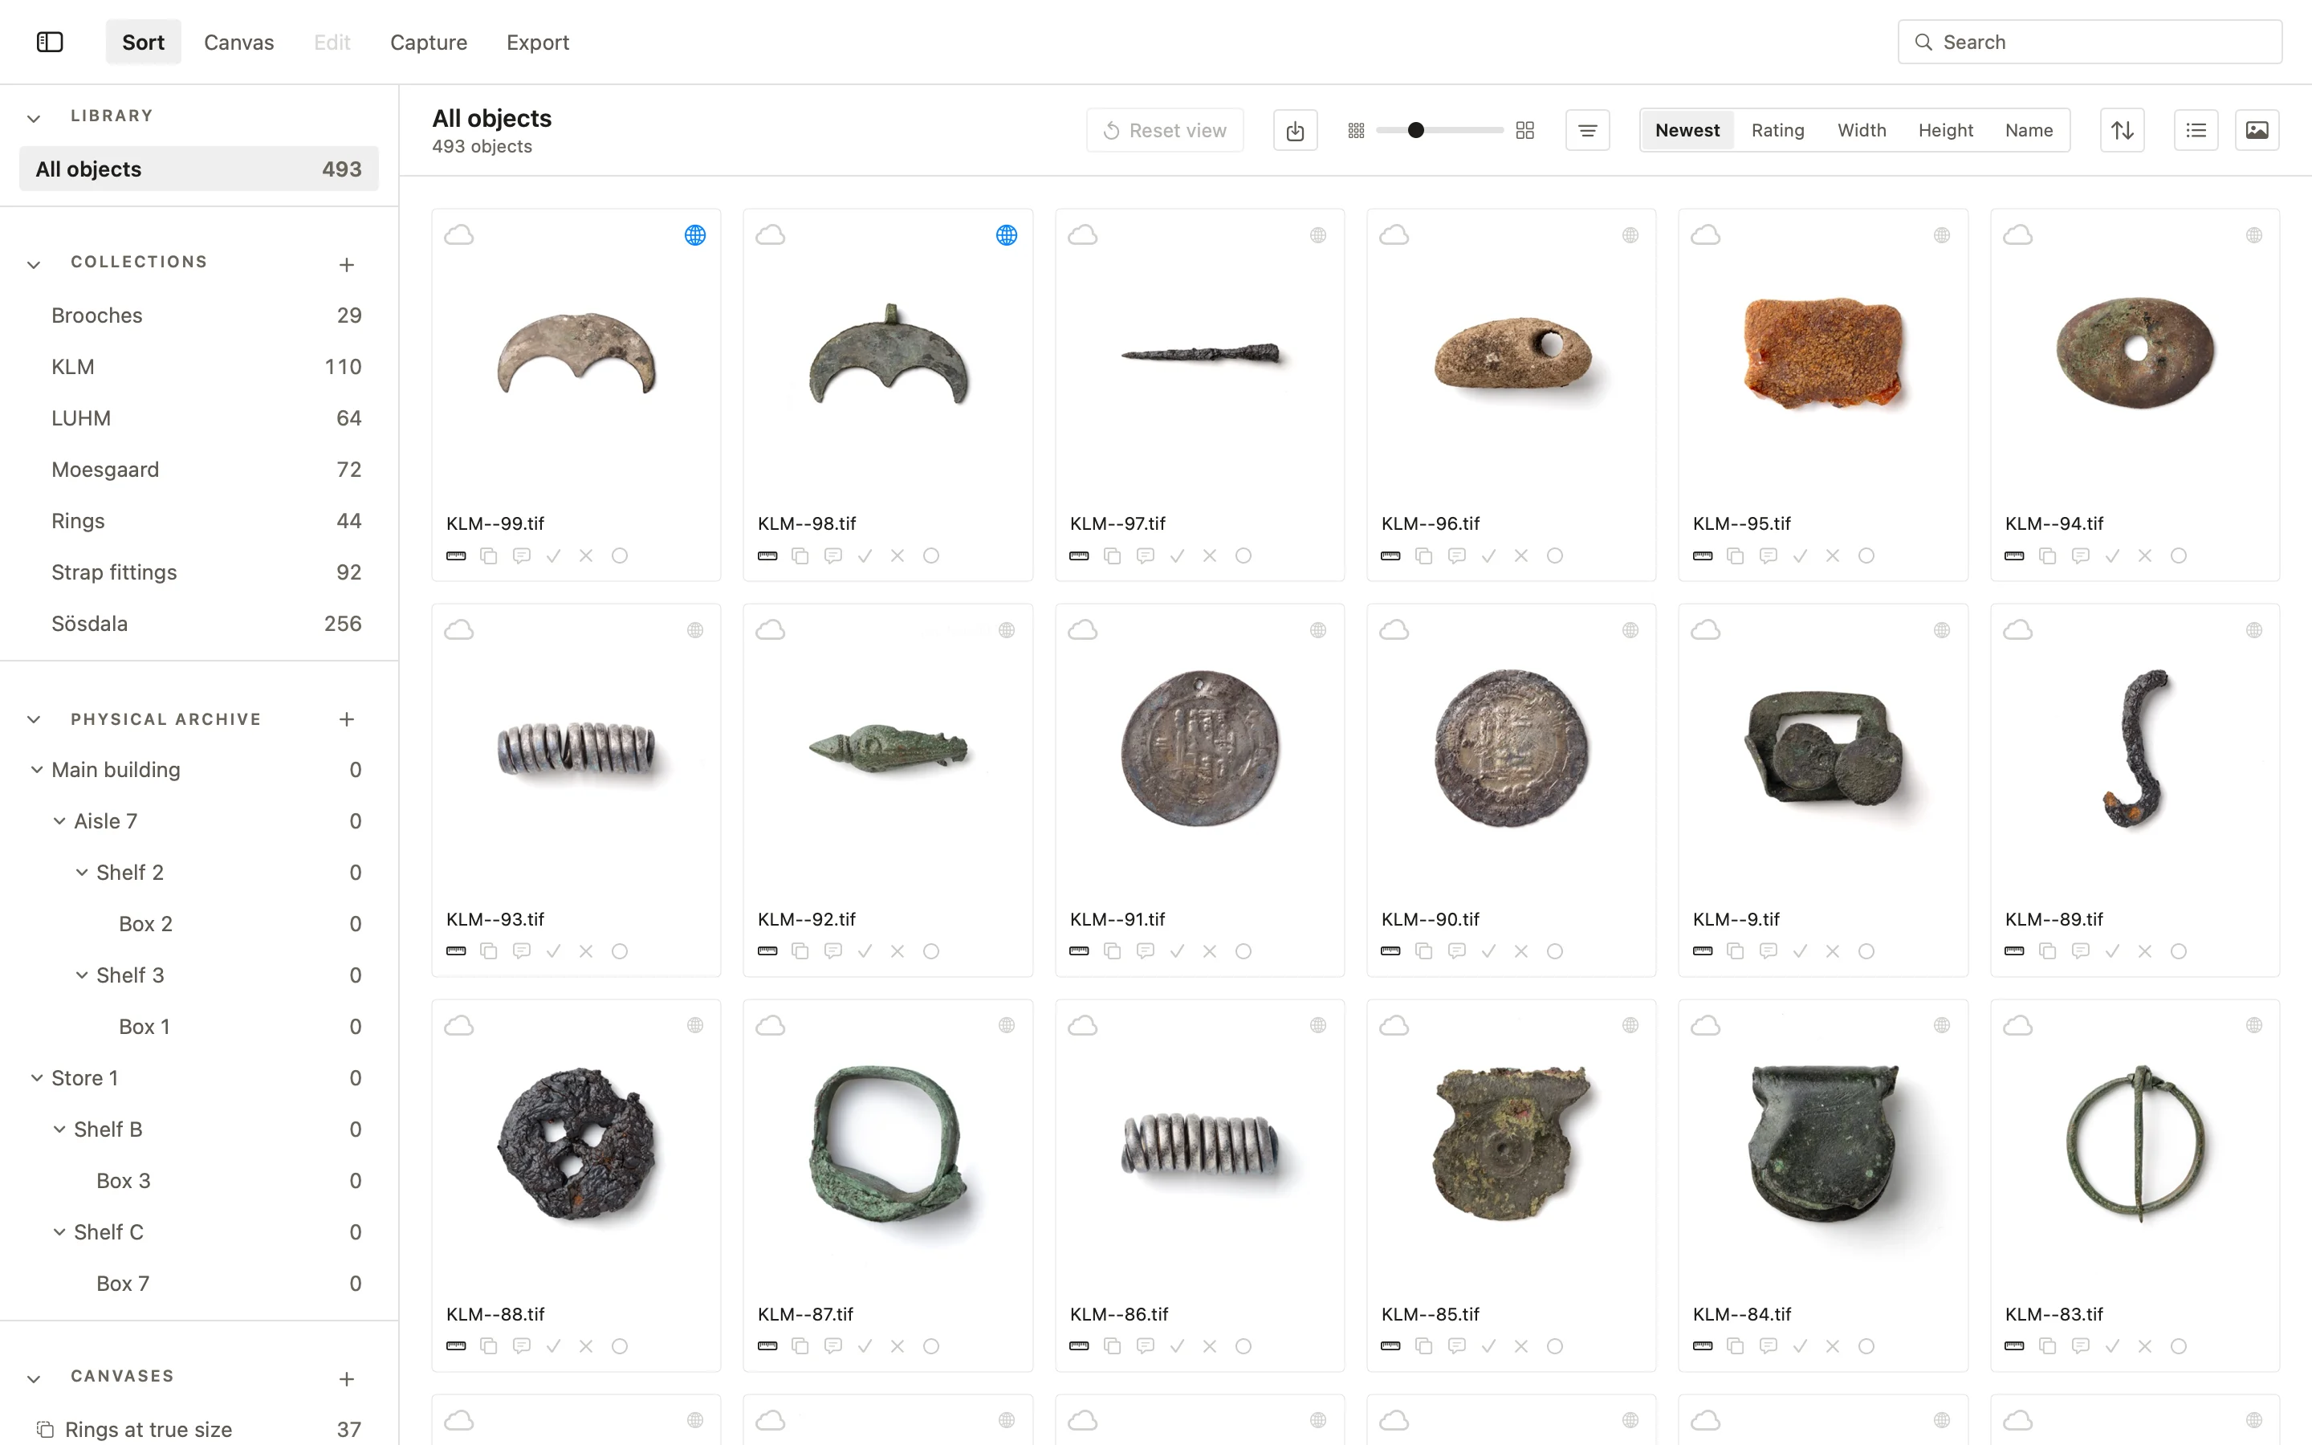
Task: Collapse the Main building tree node
Action: [36, 769]
